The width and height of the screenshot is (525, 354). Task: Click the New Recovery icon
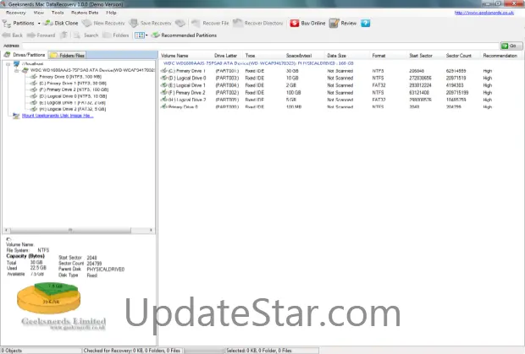pyautogui.click(x=87, y=23)
